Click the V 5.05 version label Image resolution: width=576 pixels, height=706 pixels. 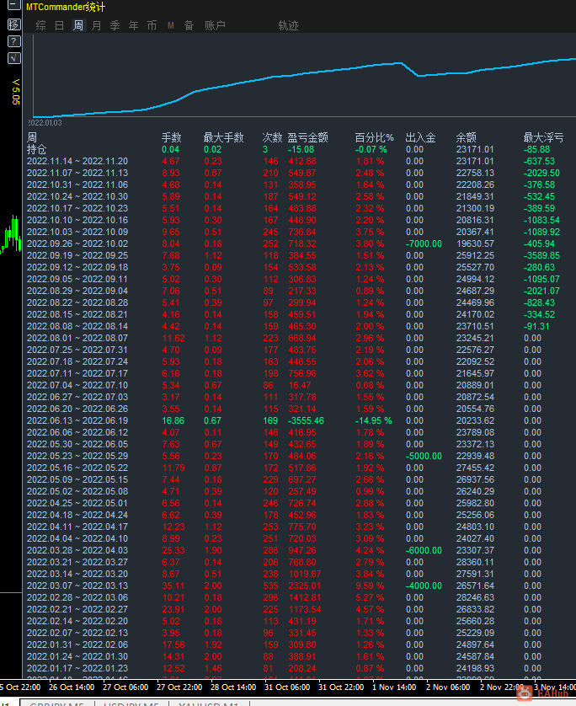pyautogui.click(x=16, y=92)
